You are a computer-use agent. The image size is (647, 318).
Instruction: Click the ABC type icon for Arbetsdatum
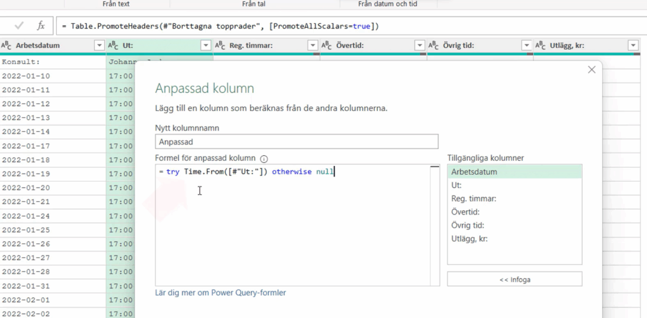(x=7, y=45)
